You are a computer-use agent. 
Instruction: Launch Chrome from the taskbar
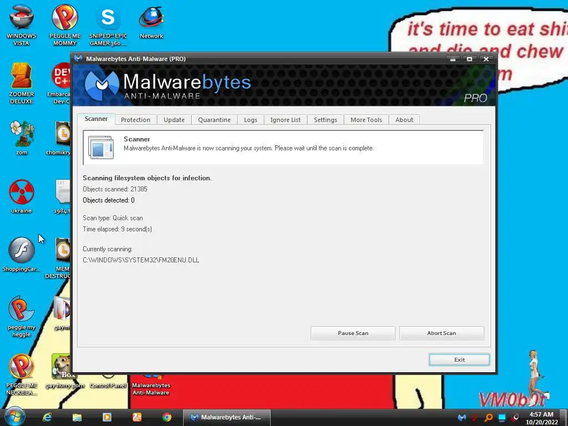click(166, 417)
